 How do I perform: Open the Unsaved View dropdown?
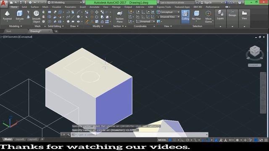tap(168, 17)
